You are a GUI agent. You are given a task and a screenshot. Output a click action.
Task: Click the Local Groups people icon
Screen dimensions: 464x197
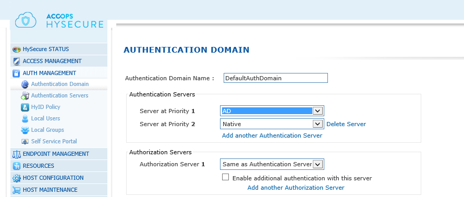(x=25, y=130)
